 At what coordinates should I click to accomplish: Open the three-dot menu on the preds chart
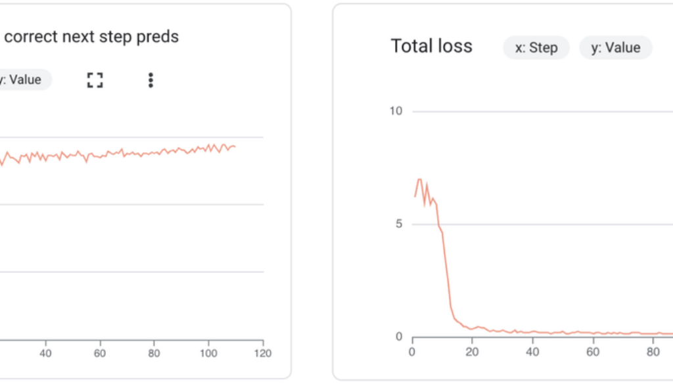(151, 80)
